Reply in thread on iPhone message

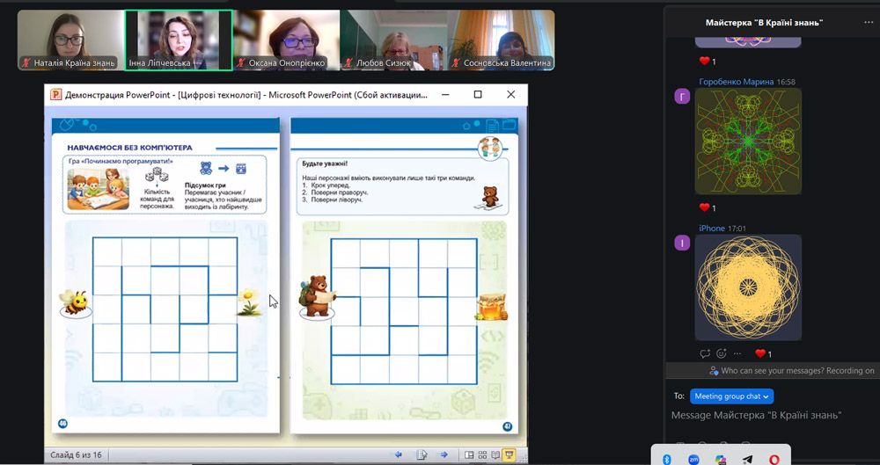(705, 353)
